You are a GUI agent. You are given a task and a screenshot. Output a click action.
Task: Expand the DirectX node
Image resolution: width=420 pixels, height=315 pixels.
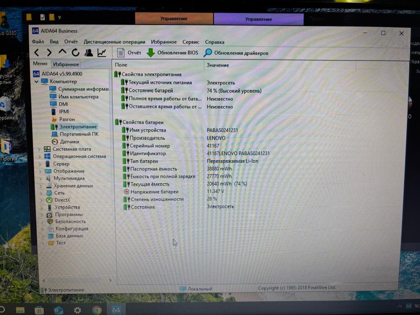pos(41,200)
